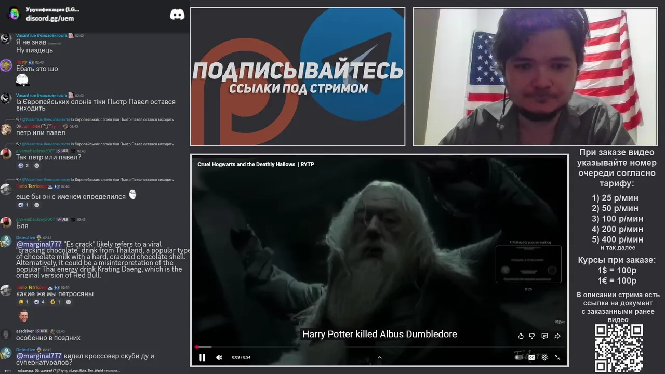Click the face sticker below petrosyany reactions
665x374 pixels.
pyautogui.click(x=23, y=315)
